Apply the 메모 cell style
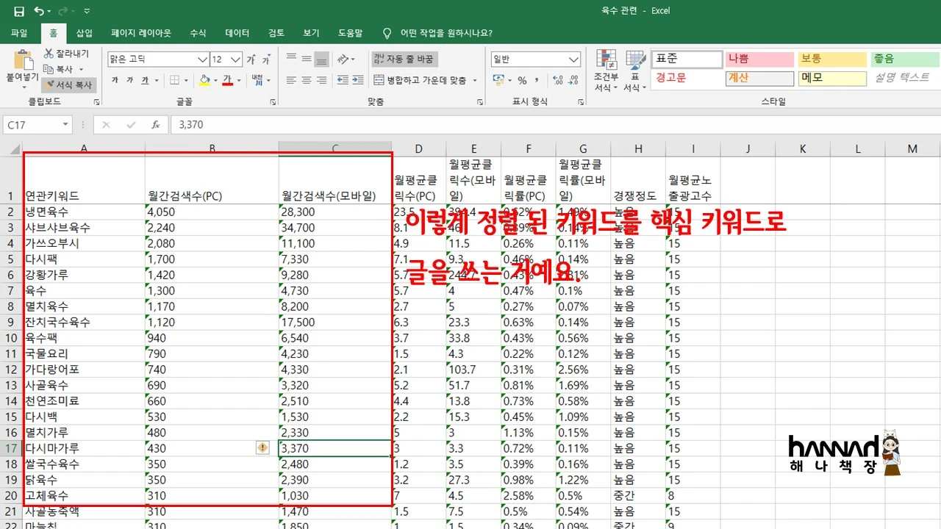This screenshot has height=529, width=941. (x=832, y=78)
